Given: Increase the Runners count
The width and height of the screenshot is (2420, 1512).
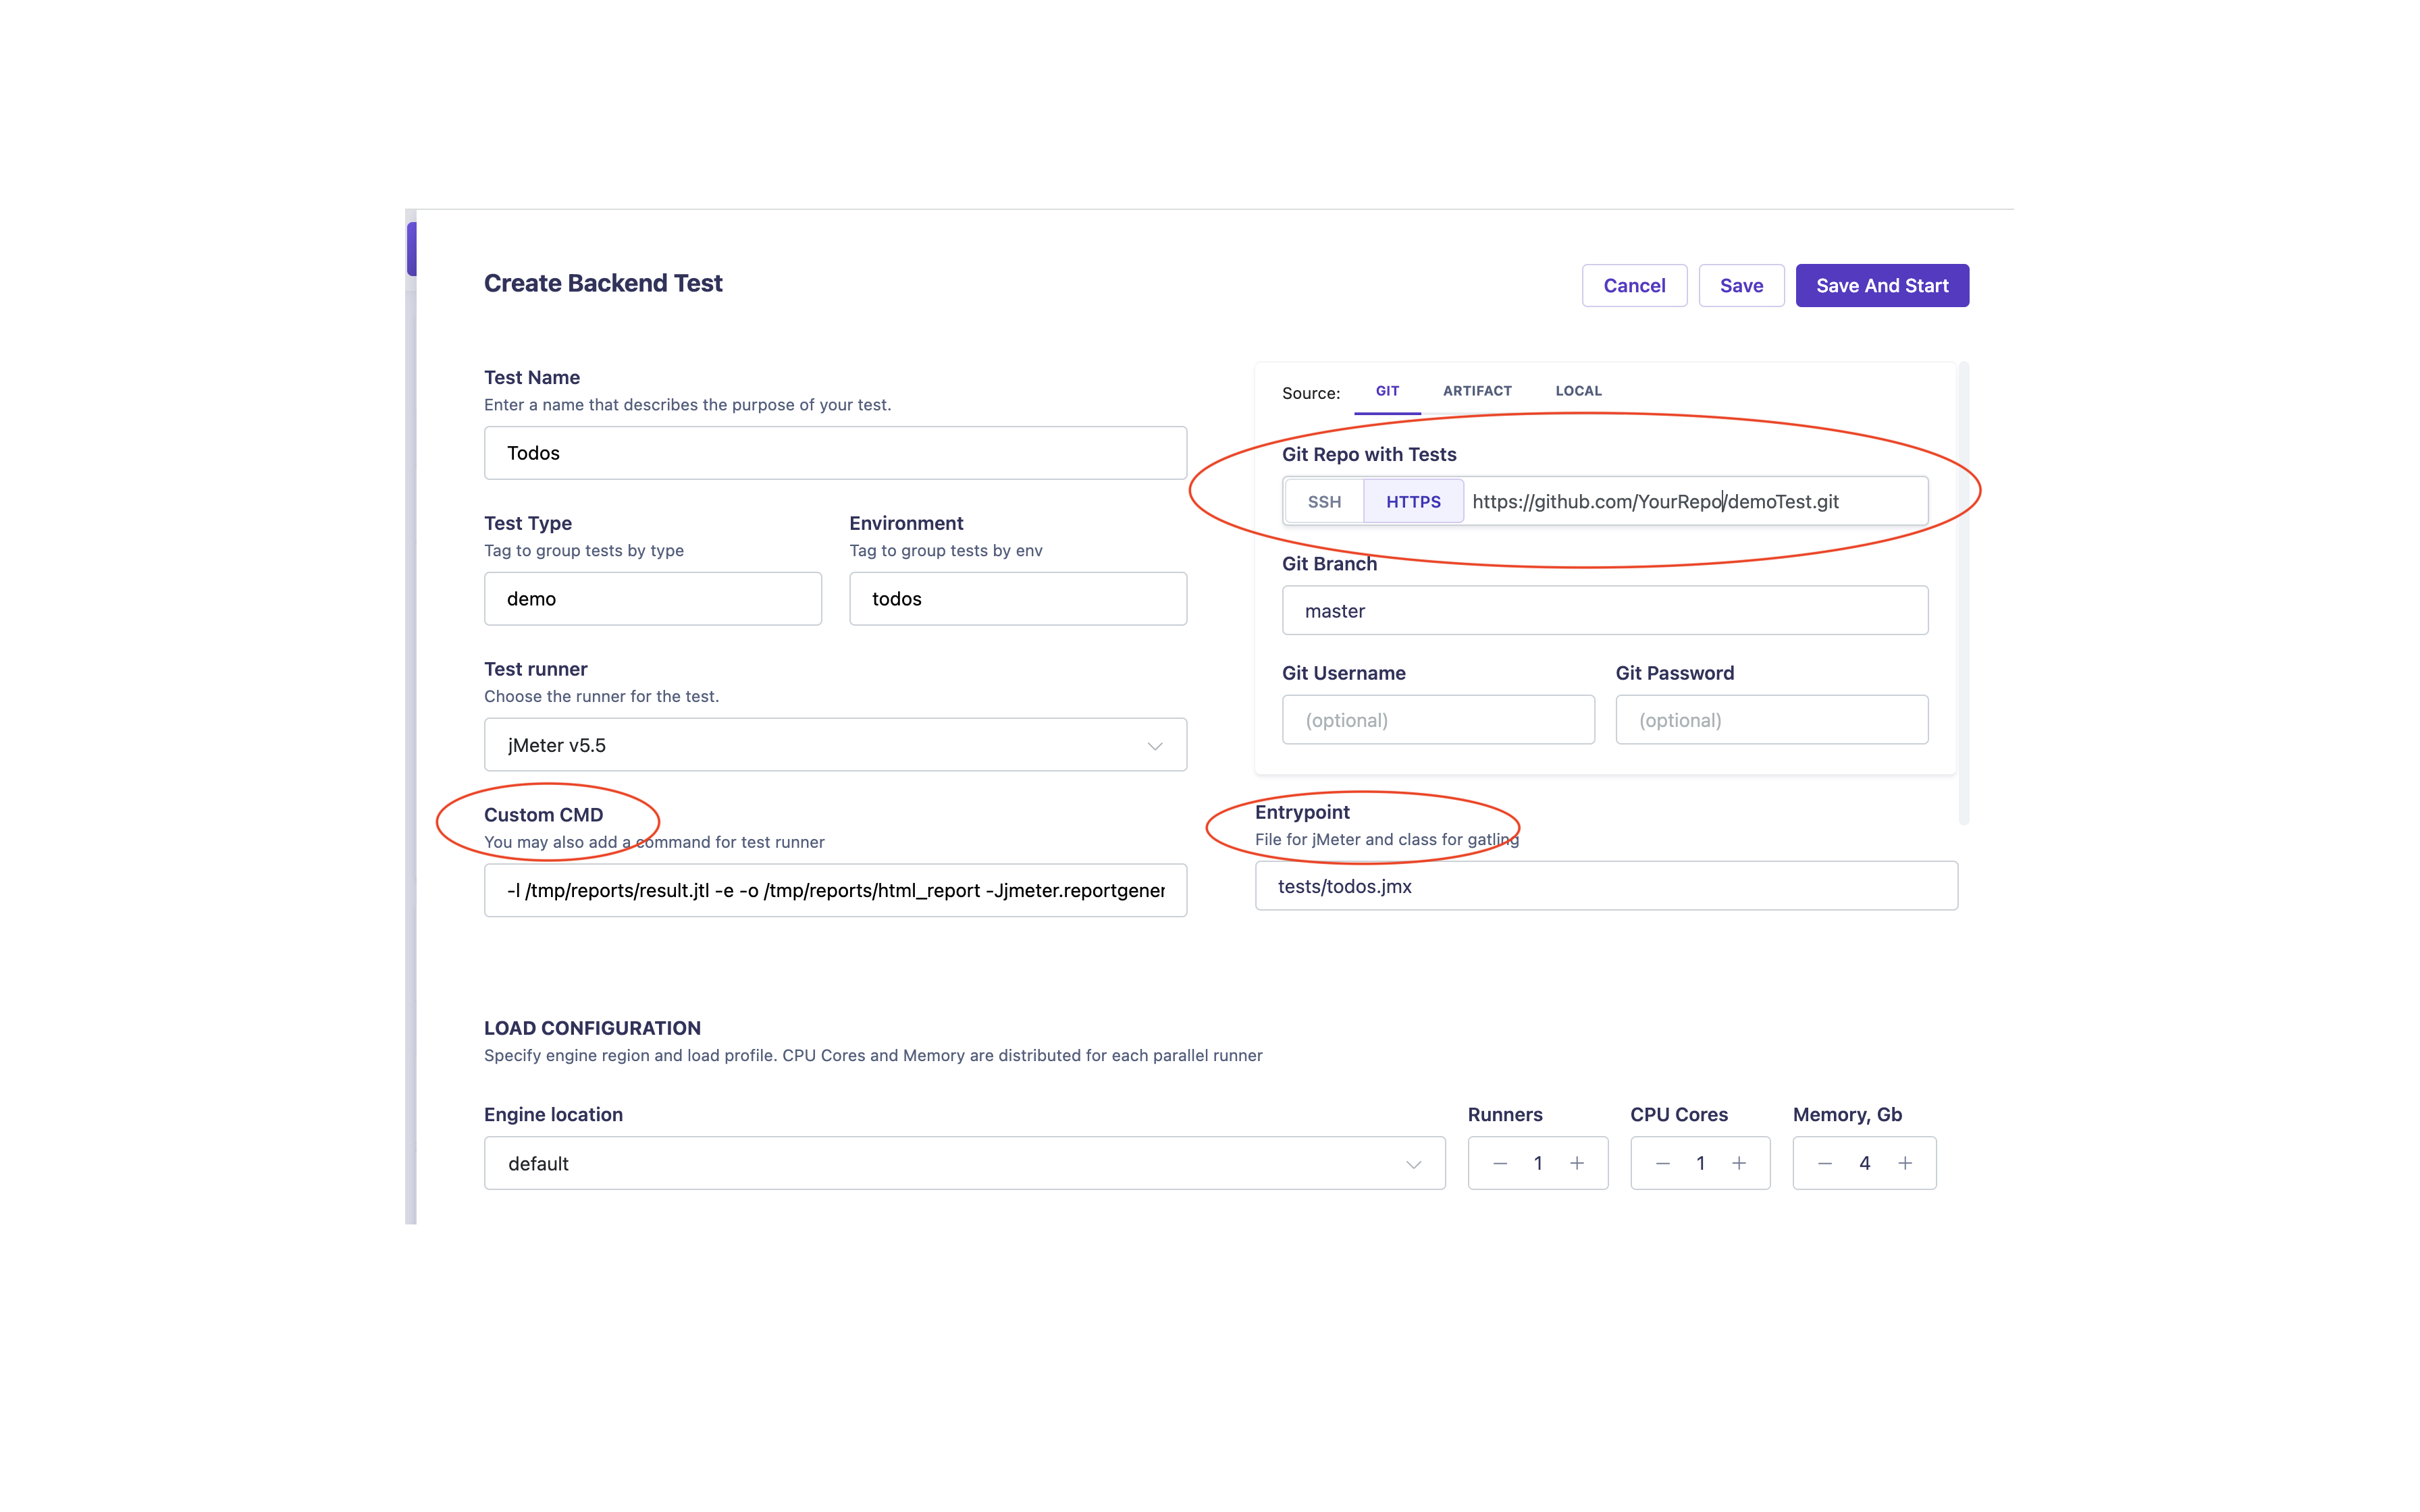Looking at the screenshot, I should [1577, 1163].
